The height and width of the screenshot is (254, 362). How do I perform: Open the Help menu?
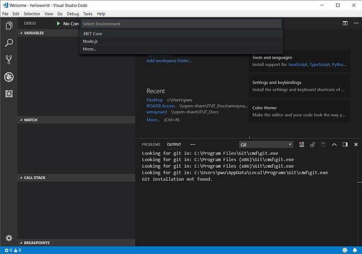click(101, 14)
